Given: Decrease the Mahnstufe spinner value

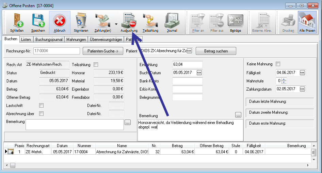Looking at the screenshot, I should click(284, 82).
